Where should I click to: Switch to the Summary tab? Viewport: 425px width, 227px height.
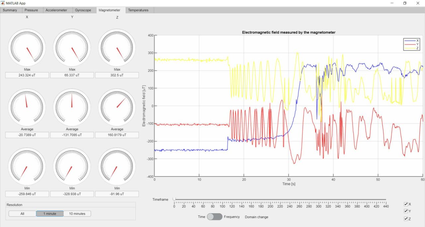(x=10, y=10)
